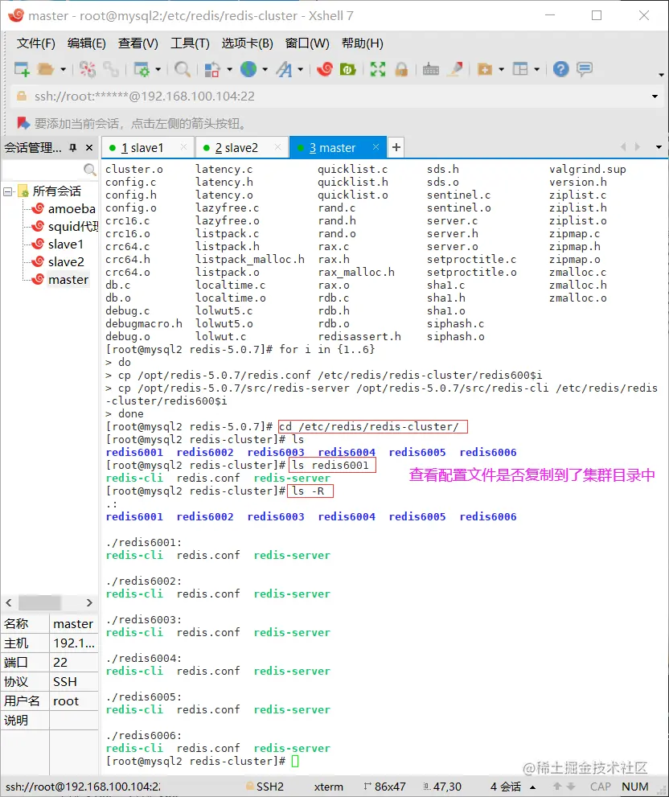
Task: Add a new tab with plus button
Action: [x=396, y=147]
